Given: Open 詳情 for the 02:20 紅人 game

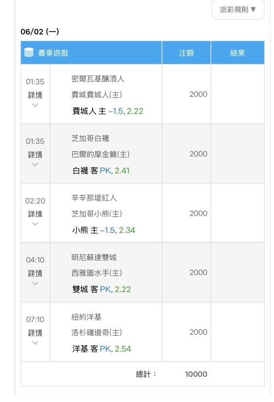Looking at the screenshot, I should [35, 214].
